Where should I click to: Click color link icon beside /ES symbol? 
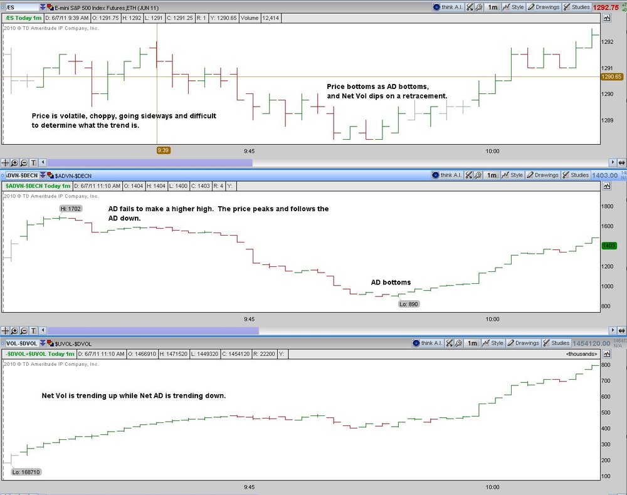50,7
